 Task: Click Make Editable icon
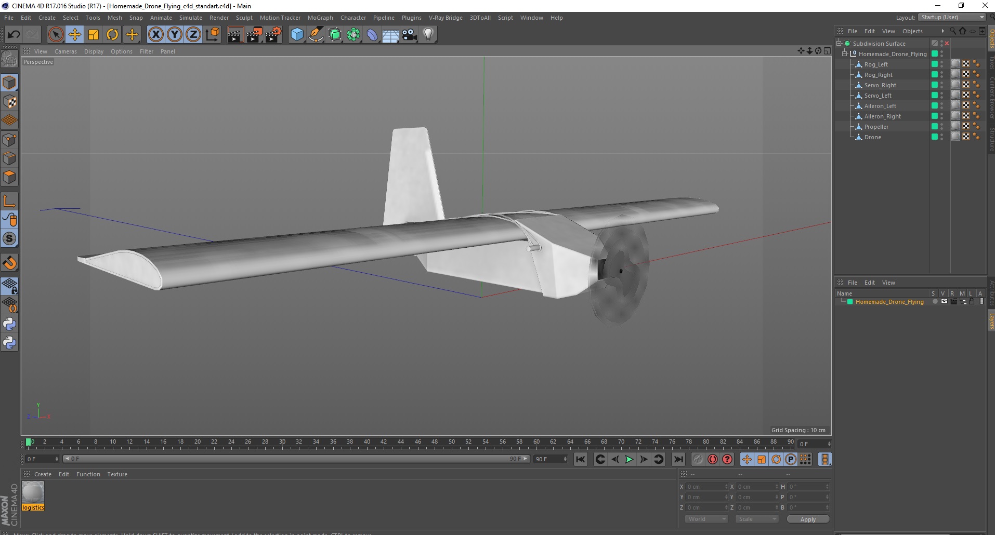click(9, 59)
